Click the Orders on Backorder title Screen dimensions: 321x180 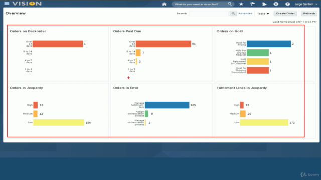[x=28, y=31]
